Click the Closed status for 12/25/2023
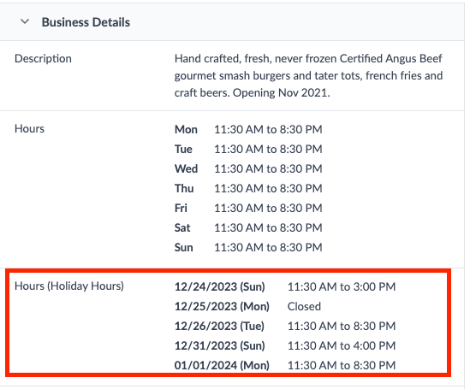This screenshot has width=476, height=389. (x=304, y=307)
